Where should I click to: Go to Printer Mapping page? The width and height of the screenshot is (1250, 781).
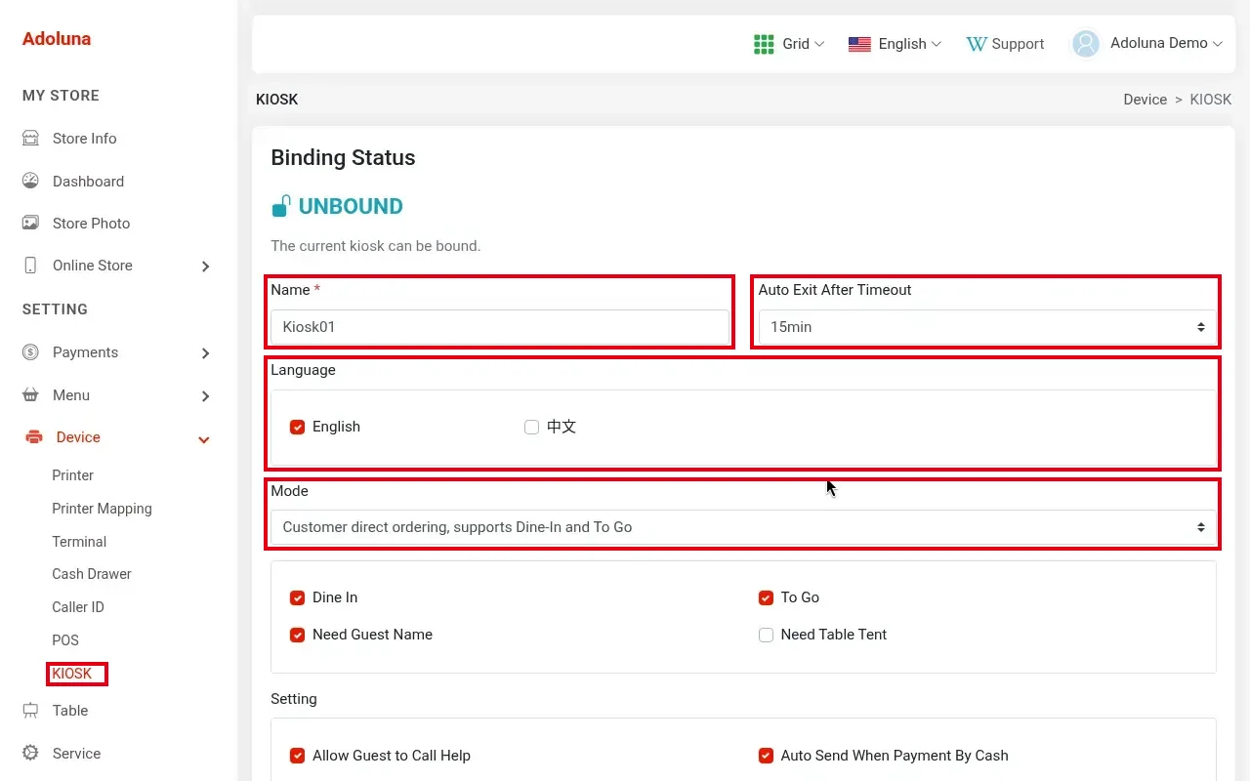[102, 509]
